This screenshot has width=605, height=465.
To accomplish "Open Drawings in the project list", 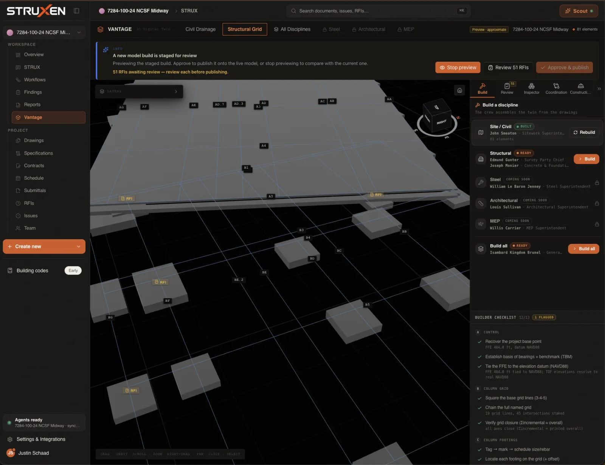I will pos(34,140).
